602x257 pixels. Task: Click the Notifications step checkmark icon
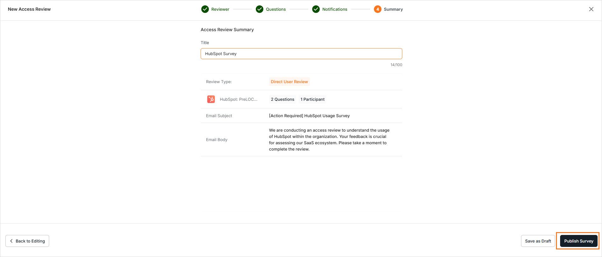[316, 9]
